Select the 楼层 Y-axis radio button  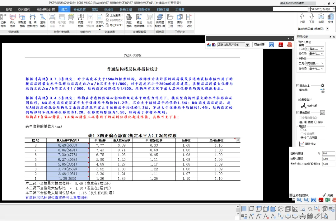pos(306,122)
